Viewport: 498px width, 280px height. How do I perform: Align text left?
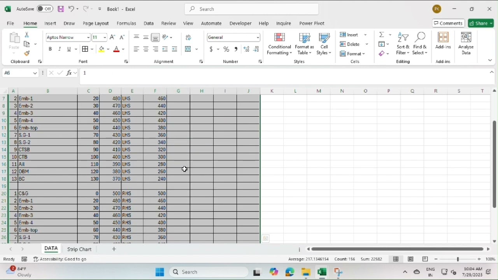pyautogui.click(x=137, y=49)
